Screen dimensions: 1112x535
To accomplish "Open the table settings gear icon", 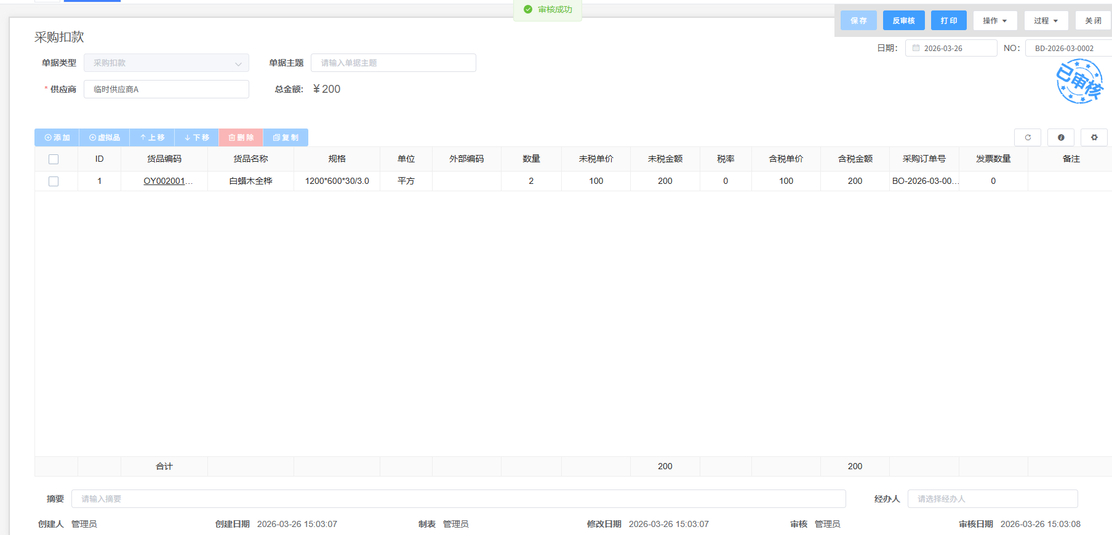I will coord(1094,138).
